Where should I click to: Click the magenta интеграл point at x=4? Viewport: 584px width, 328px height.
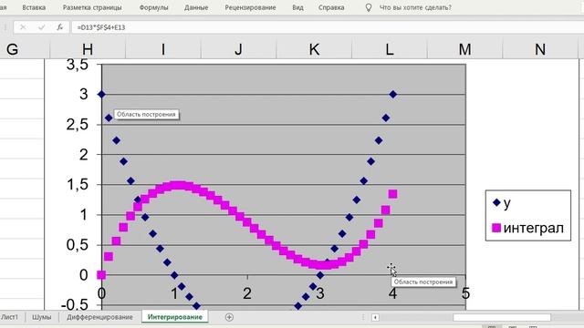(392, 194)
